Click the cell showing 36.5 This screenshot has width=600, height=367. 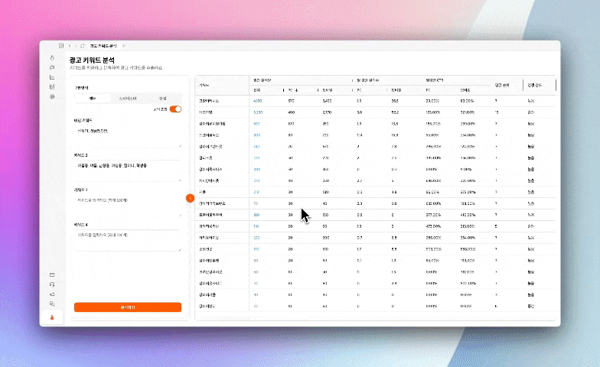pyautogui.click(x=395, y=101)
